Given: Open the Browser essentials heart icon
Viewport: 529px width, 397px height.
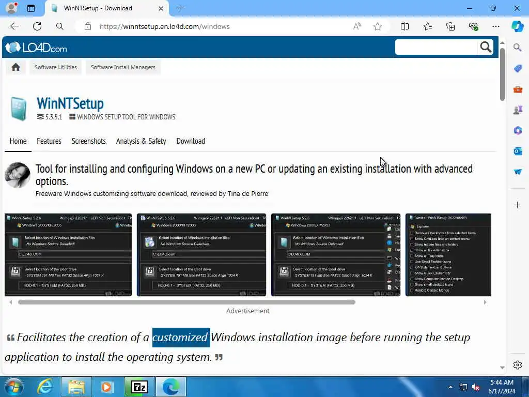Looking at the screenshot, I should 473,26.
